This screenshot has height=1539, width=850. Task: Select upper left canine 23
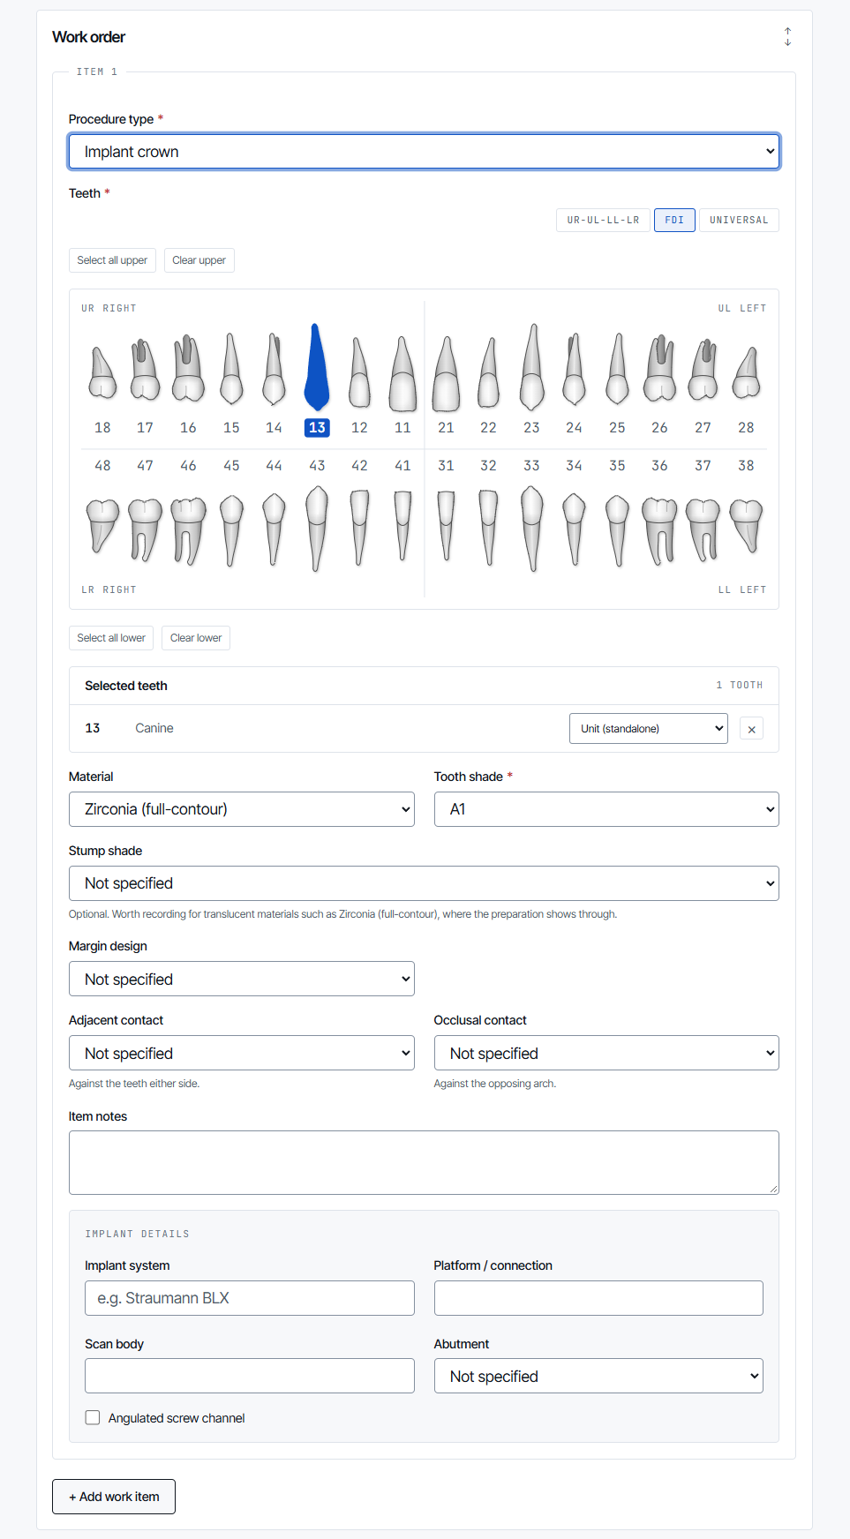(x=531, y=379)
